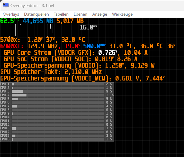
Task: Select the 36.0 °C GPU temperature
Action: (151, 46)
